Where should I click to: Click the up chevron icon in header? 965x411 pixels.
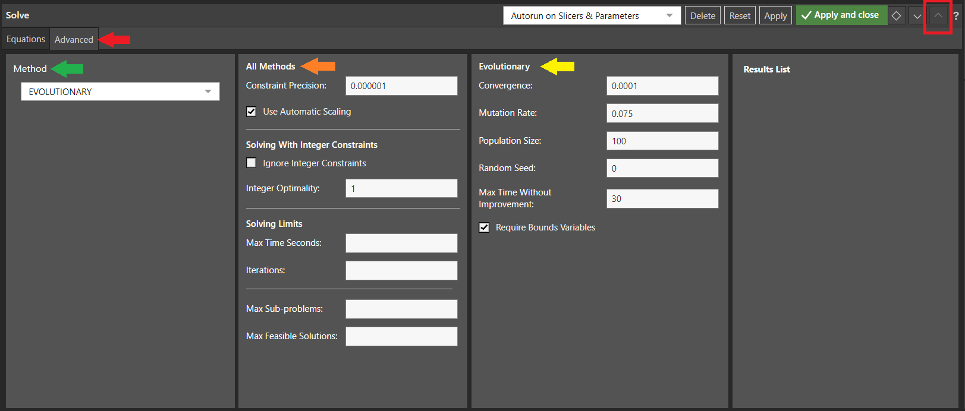938,15
